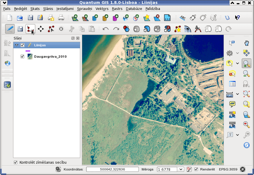Open the Spraudņi menu
Screen dimensions: 254x175
tap(84, 9)
